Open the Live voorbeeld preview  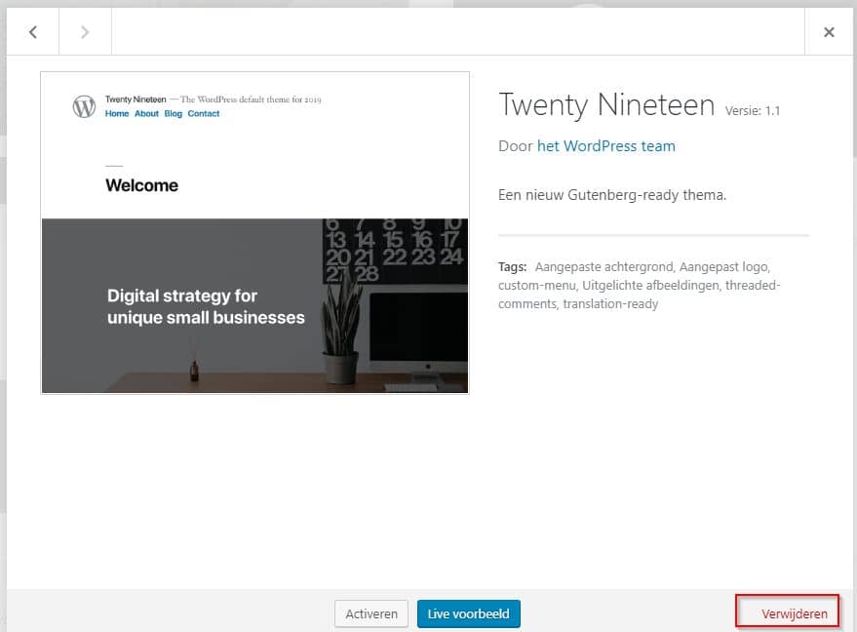coord(468,614)
